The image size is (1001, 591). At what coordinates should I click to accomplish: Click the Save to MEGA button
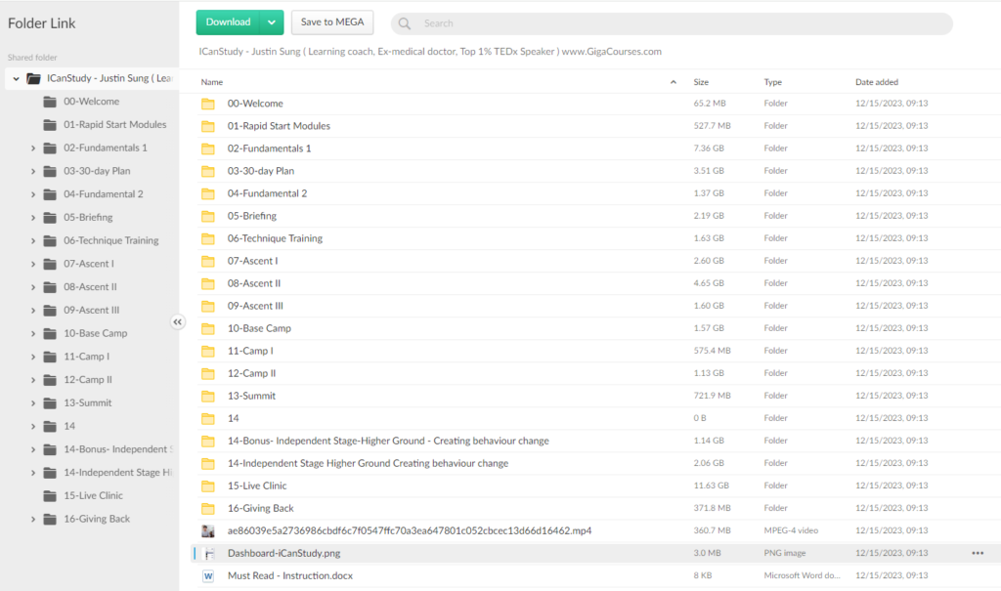[331, 22]
